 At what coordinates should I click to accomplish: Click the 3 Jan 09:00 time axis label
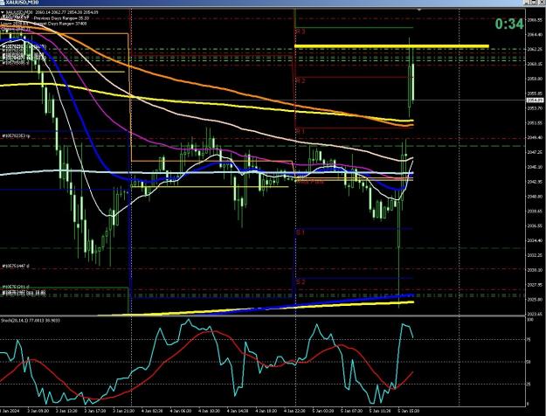(x=38, y=411)
